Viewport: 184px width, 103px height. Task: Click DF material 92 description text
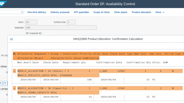point(34,33)
